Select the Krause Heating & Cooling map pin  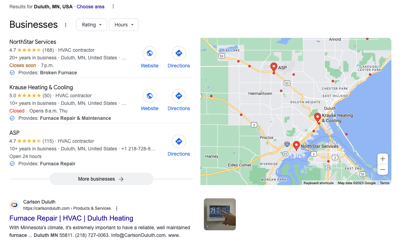point(317,117)
